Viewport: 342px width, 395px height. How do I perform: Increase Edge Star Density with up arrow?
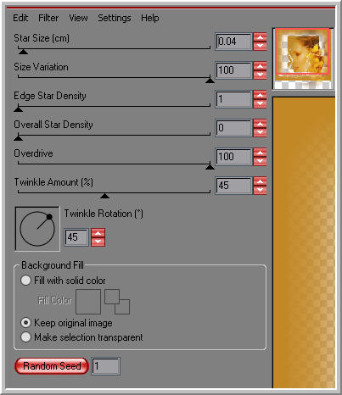(260, 95)
